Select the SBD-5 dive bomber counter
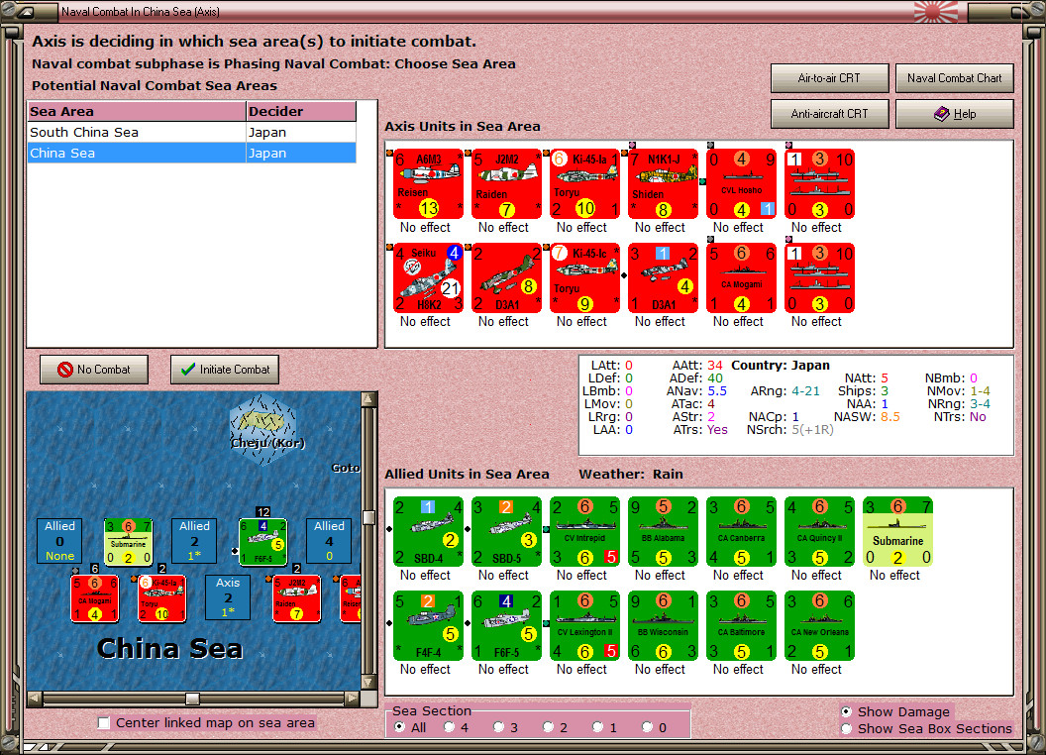Viewport: 1046px width, 755px height. coord(506,532)
